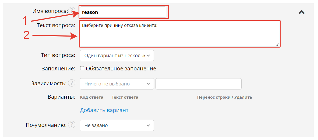The width and height of the screenshot is (318, 140).
Task: Click the 'Имя вопроса:' field label
Action: 50,11
